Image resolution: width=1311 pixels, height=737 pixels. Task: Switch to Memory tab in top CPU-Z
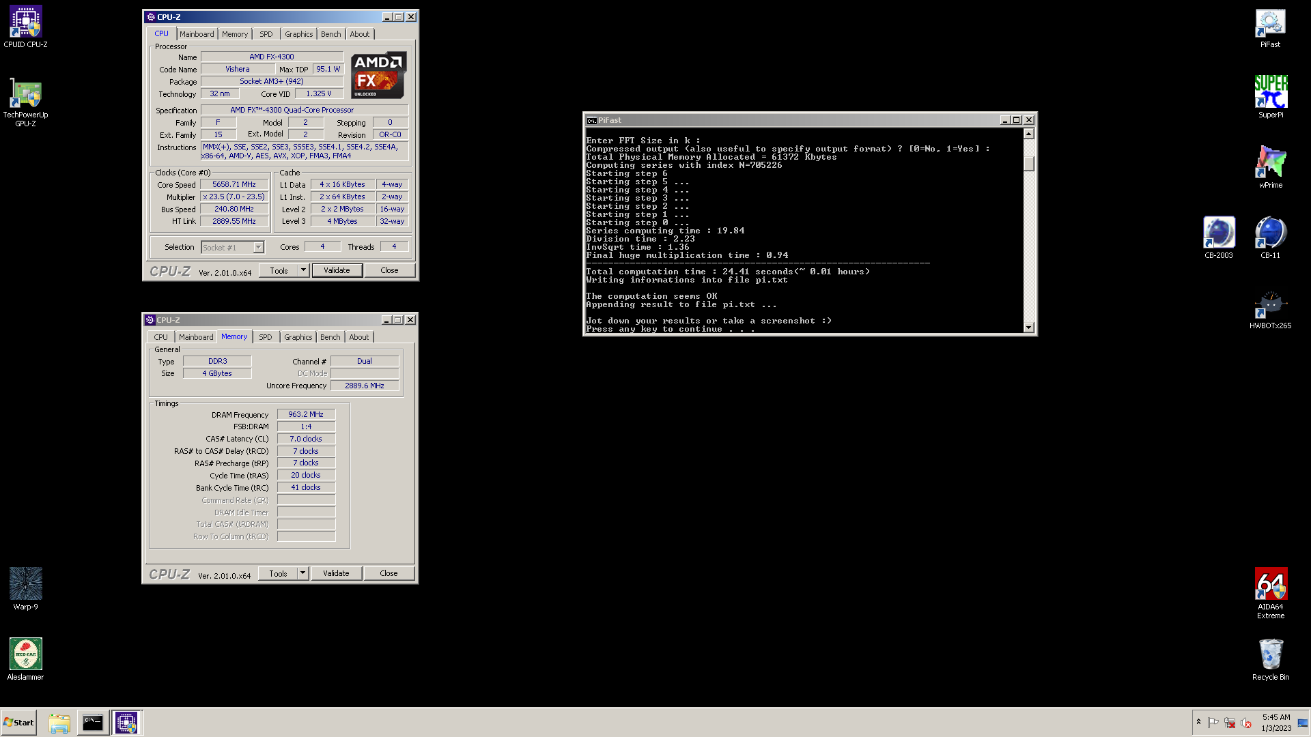coord(235,34)
